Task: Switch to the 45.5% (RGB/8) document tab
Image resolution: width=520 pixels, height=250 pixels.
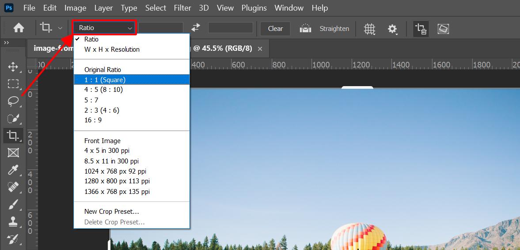Action: [148, 49]
